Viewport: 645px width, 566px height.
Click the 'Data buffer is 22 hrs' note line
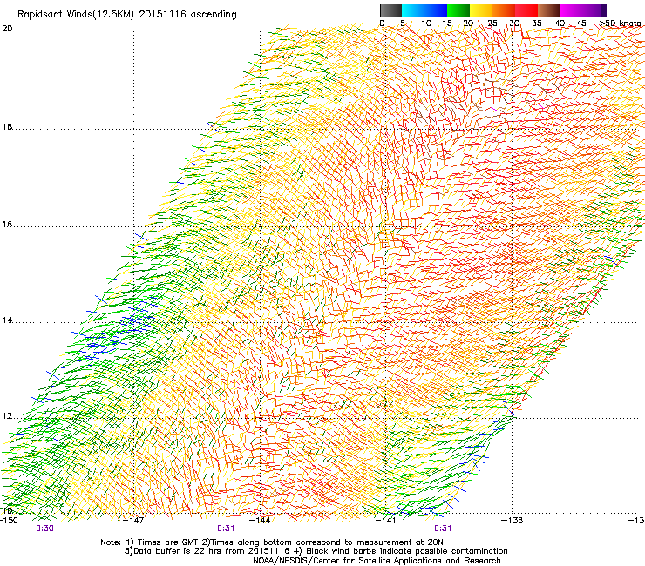tap(316, 551)
